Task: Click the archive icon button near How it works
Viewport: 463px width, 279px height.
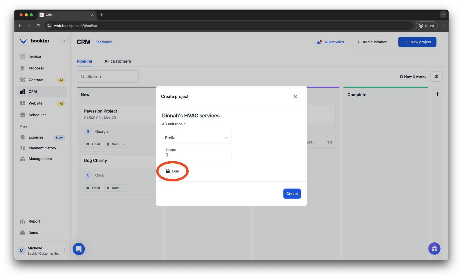Action: click(436, 77)
